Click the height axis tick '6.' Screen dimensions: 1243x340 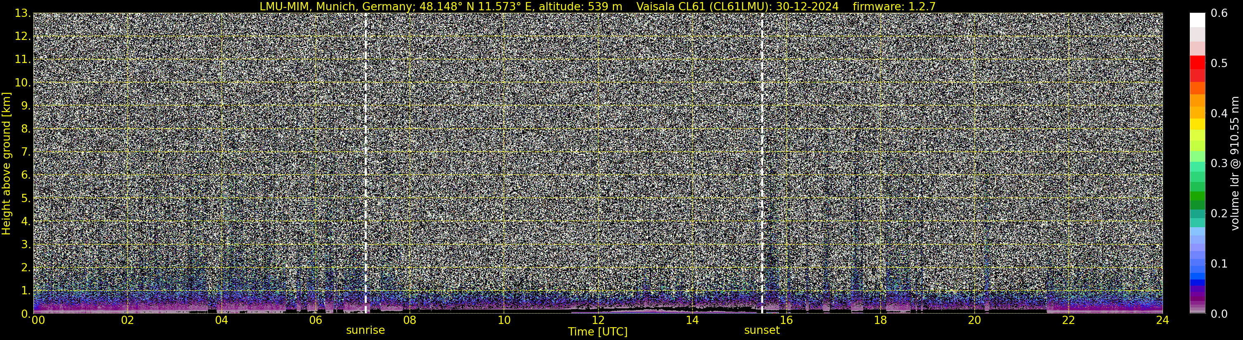coord(26,175)
